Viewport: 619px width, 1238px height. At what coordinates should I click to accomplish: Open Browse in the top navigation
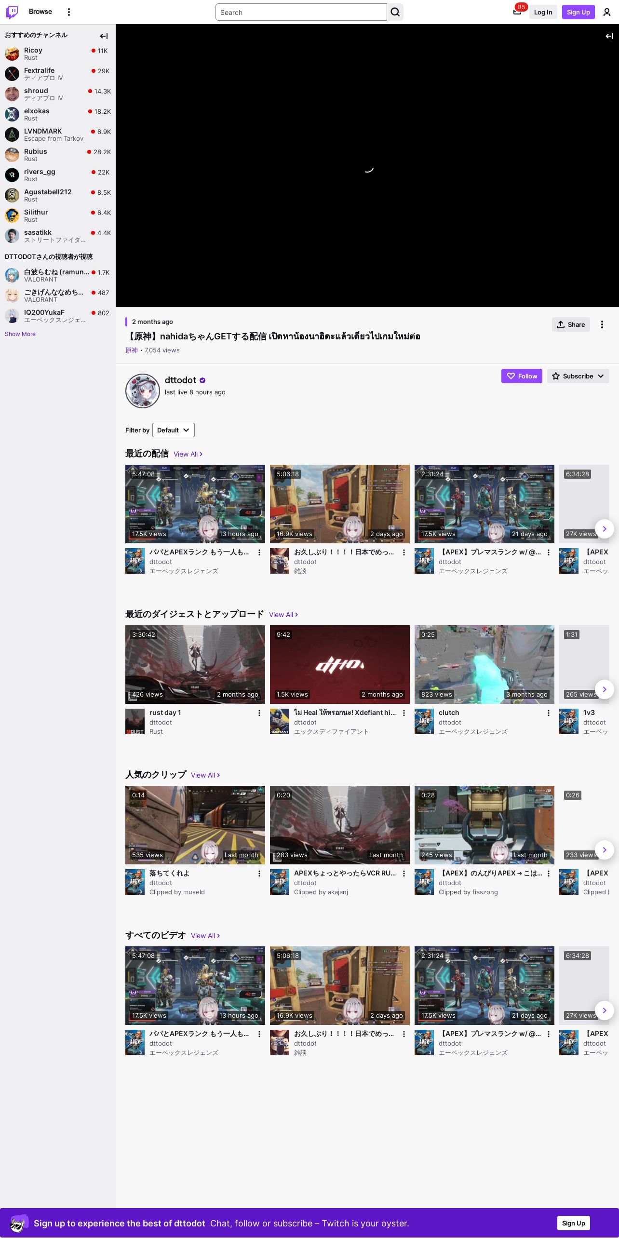[40, 12]
